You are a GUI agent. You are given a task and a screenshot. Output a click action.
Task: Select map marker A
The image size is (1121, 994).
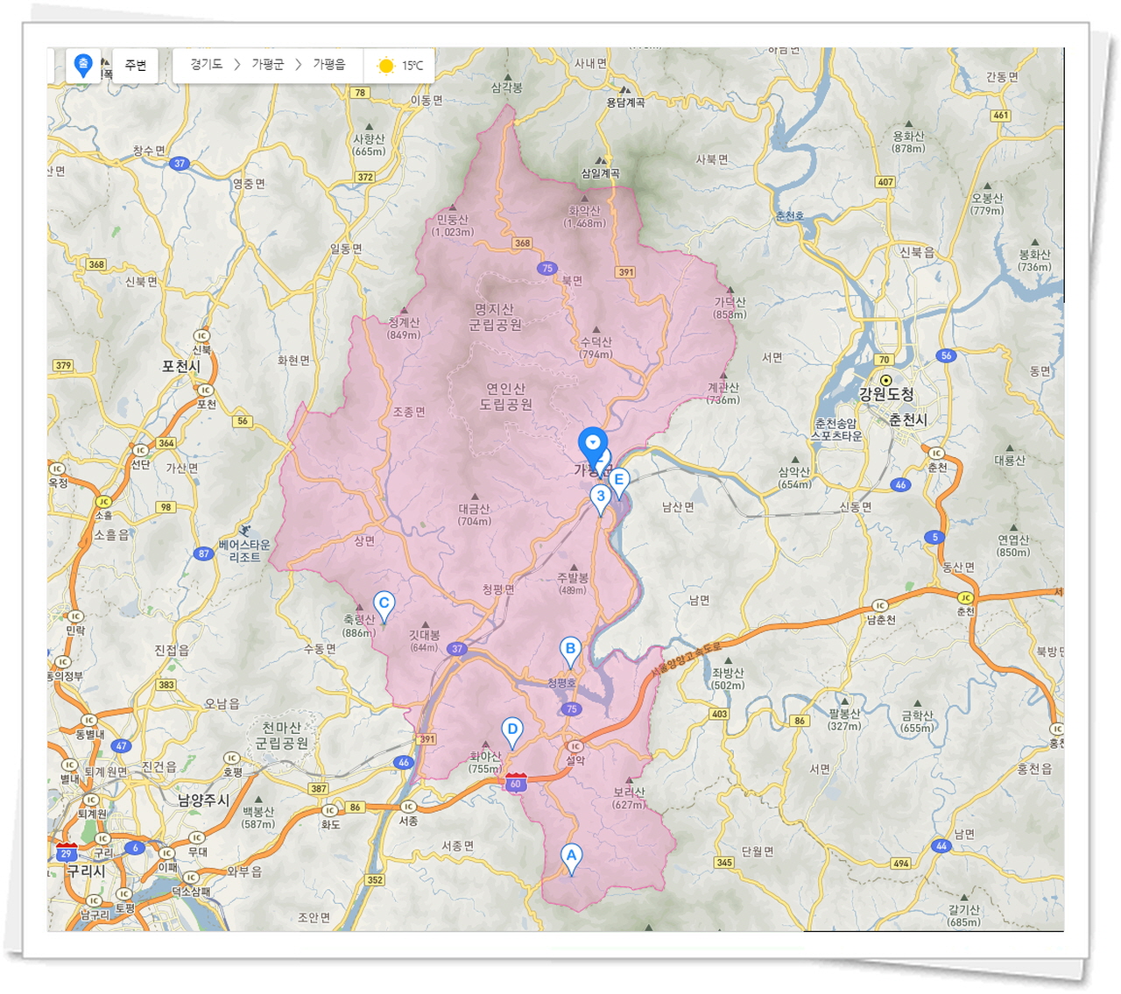tap(571, 859)
